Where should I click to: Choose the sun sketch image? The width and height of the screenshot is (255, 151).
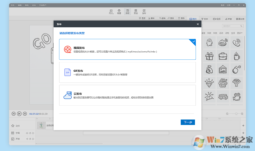pyautogui.click(x=209, y=96)
